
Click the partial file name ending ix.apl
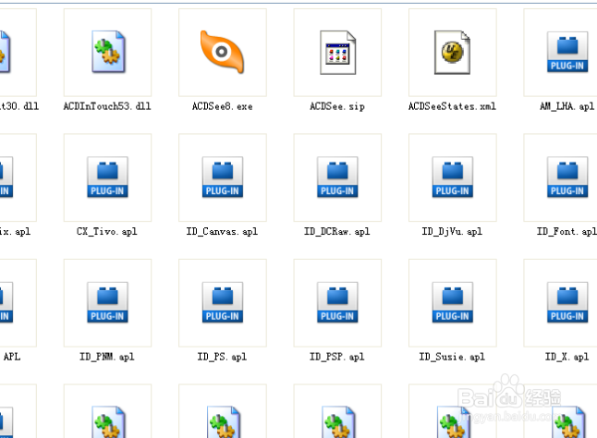(x=15, y=231)
